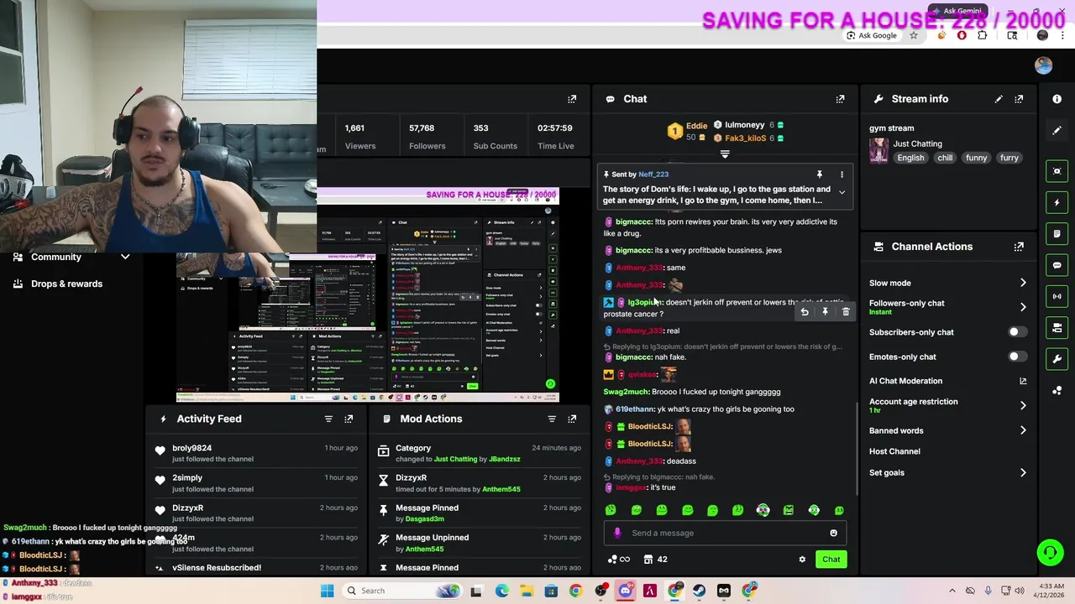Open Steam from the taskbar
1075x604 pixels.
[699, 591]
